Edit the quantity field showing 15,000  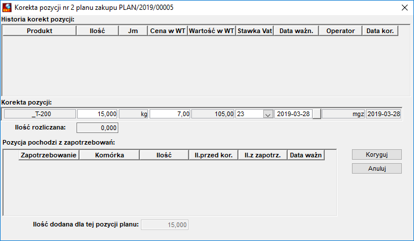97,114
